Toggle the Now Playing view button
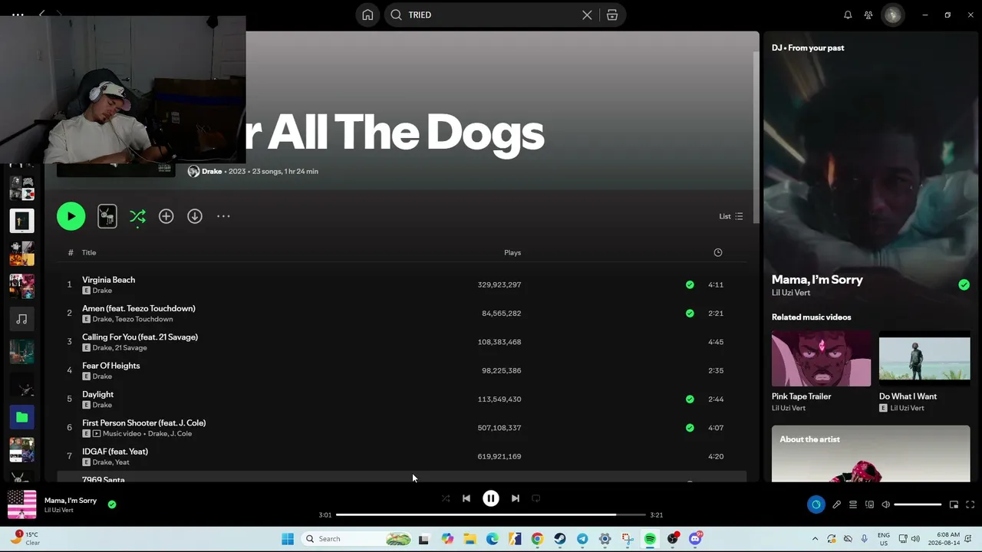This screenshot has width=982, height=552. [816, 504]
